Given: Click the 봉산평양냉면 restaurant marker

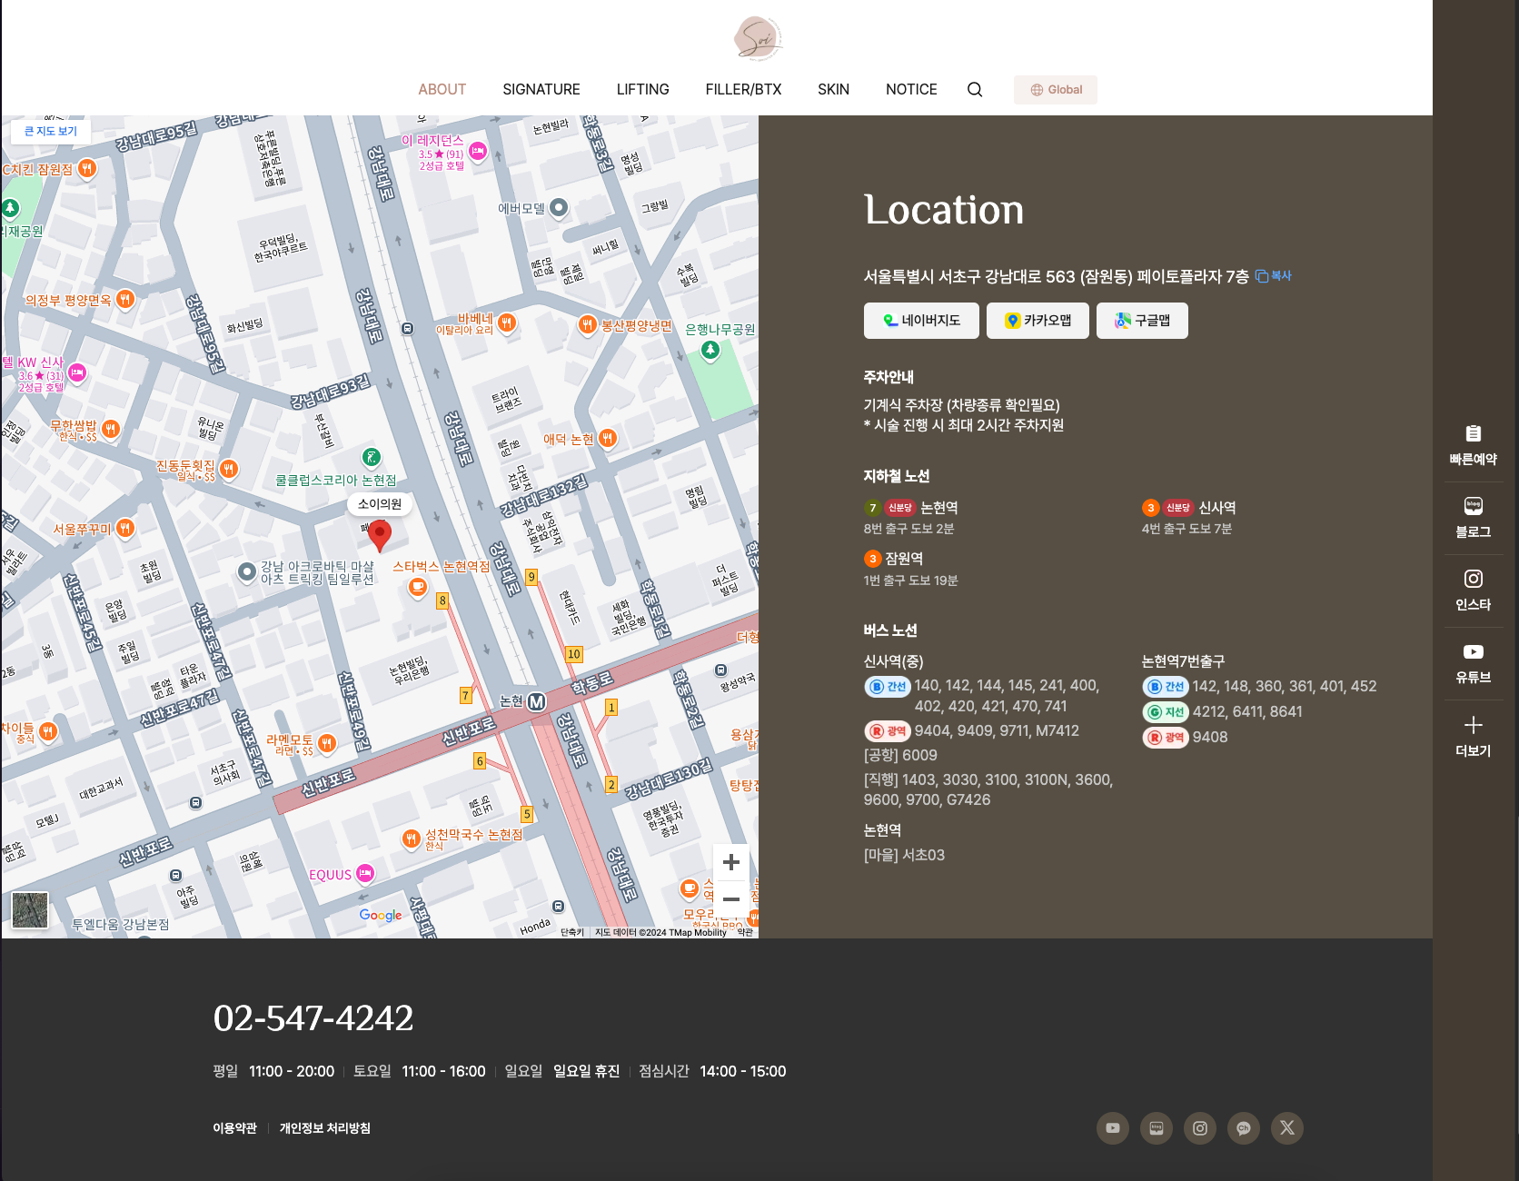Looking at the screenshot, I should 588,324.
